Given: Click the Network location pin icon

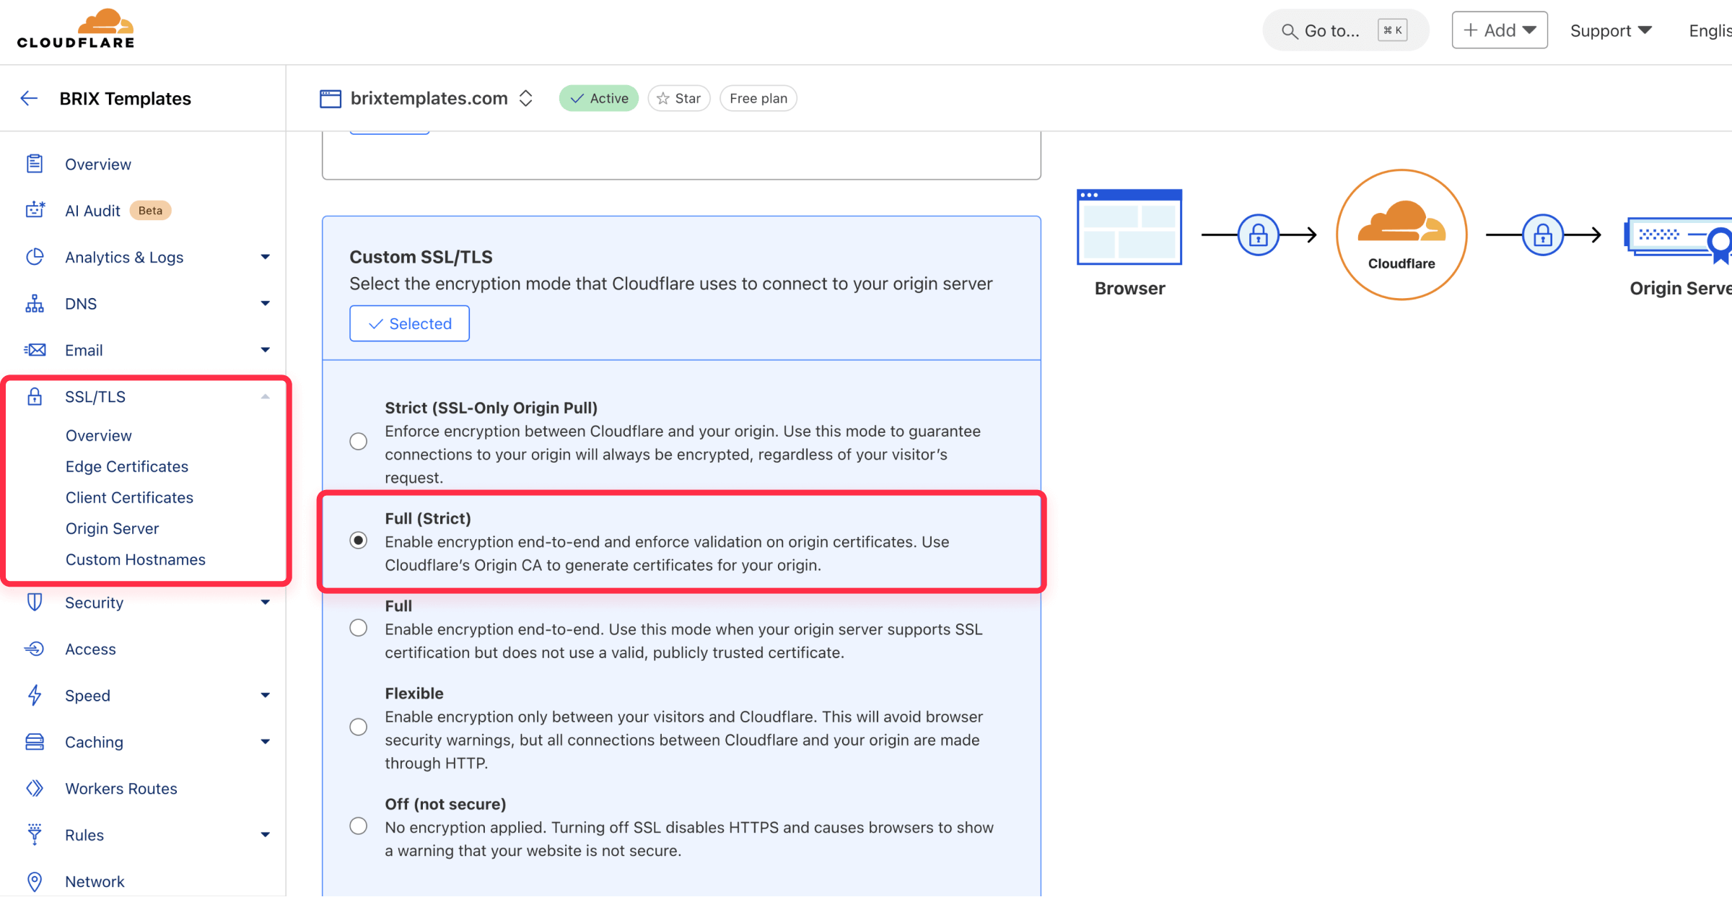Looking at the screenshot, I should pos(35,881).
